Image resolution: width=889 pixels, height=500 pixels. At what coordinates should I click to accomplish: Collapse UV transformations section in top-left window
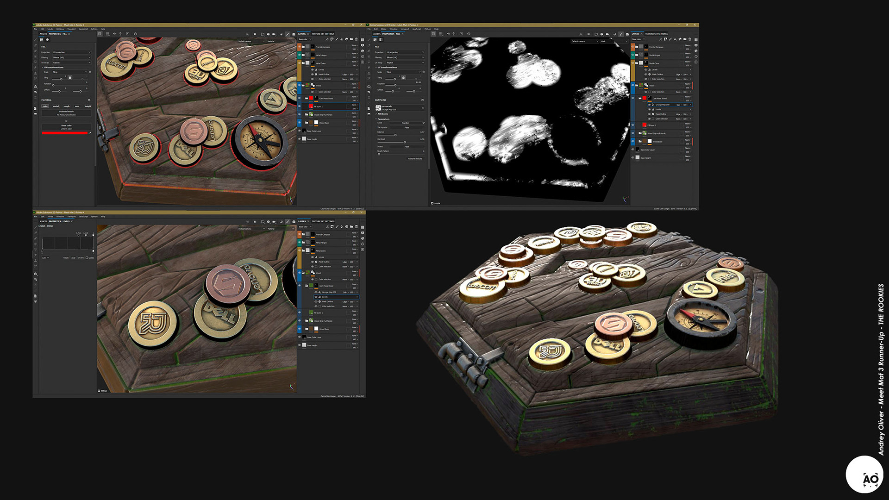52,68
